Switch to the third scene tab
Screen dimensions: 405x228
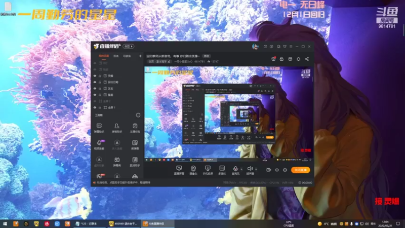tap(127, 56)
